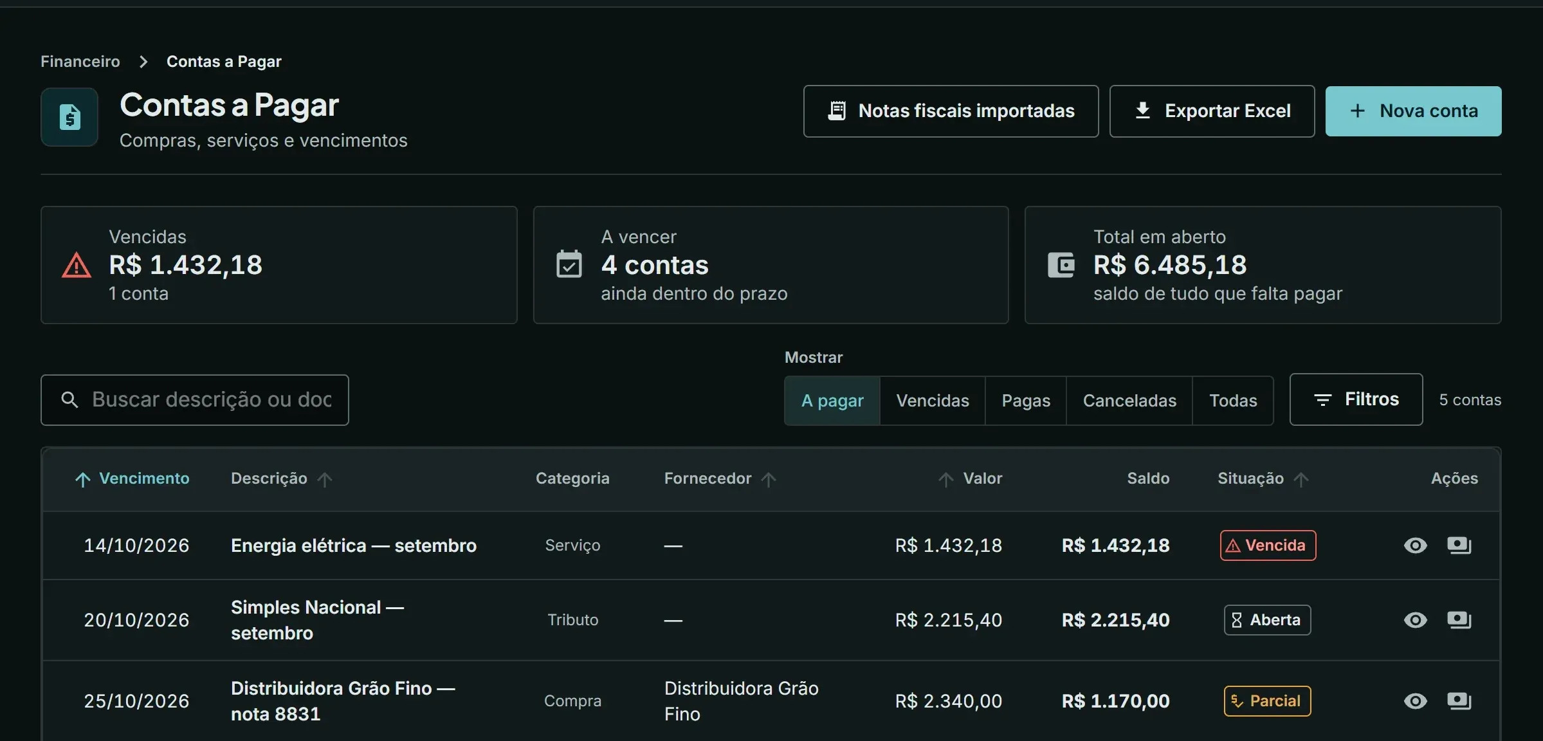Click the Total em aberto R$ 6.485,18 card
This screenshot has width=1543, height=741.
[x=1263, y=265]
